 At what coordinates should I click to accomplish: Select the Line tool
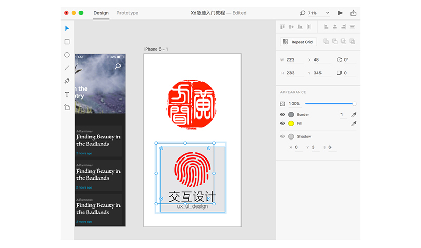coord(67,68)
